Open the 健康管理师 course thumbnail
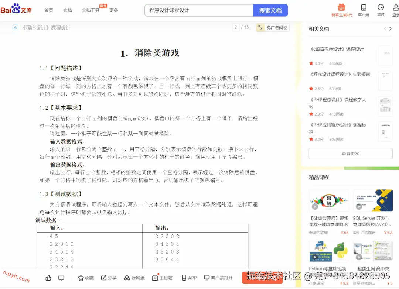The height and width of the screenshot is (289, 399). 329,201
